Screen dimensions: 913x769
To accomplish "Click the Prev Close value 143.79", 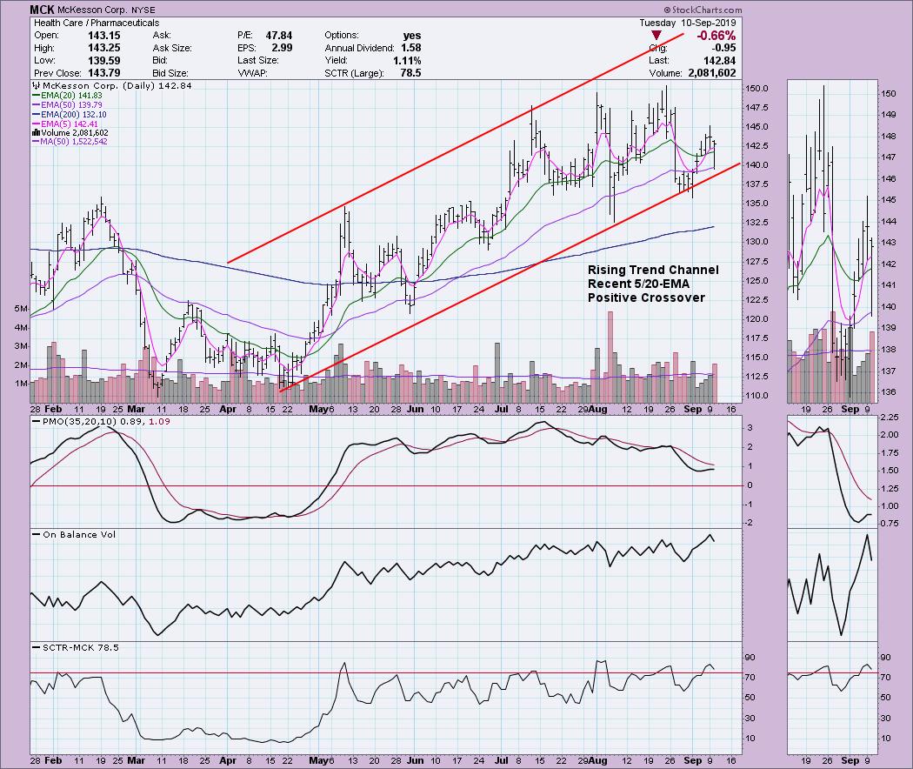I will [104, 73].
